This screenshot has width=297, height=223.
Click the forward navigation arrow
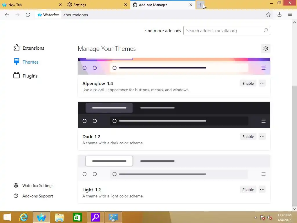click(x=17, y=15)
